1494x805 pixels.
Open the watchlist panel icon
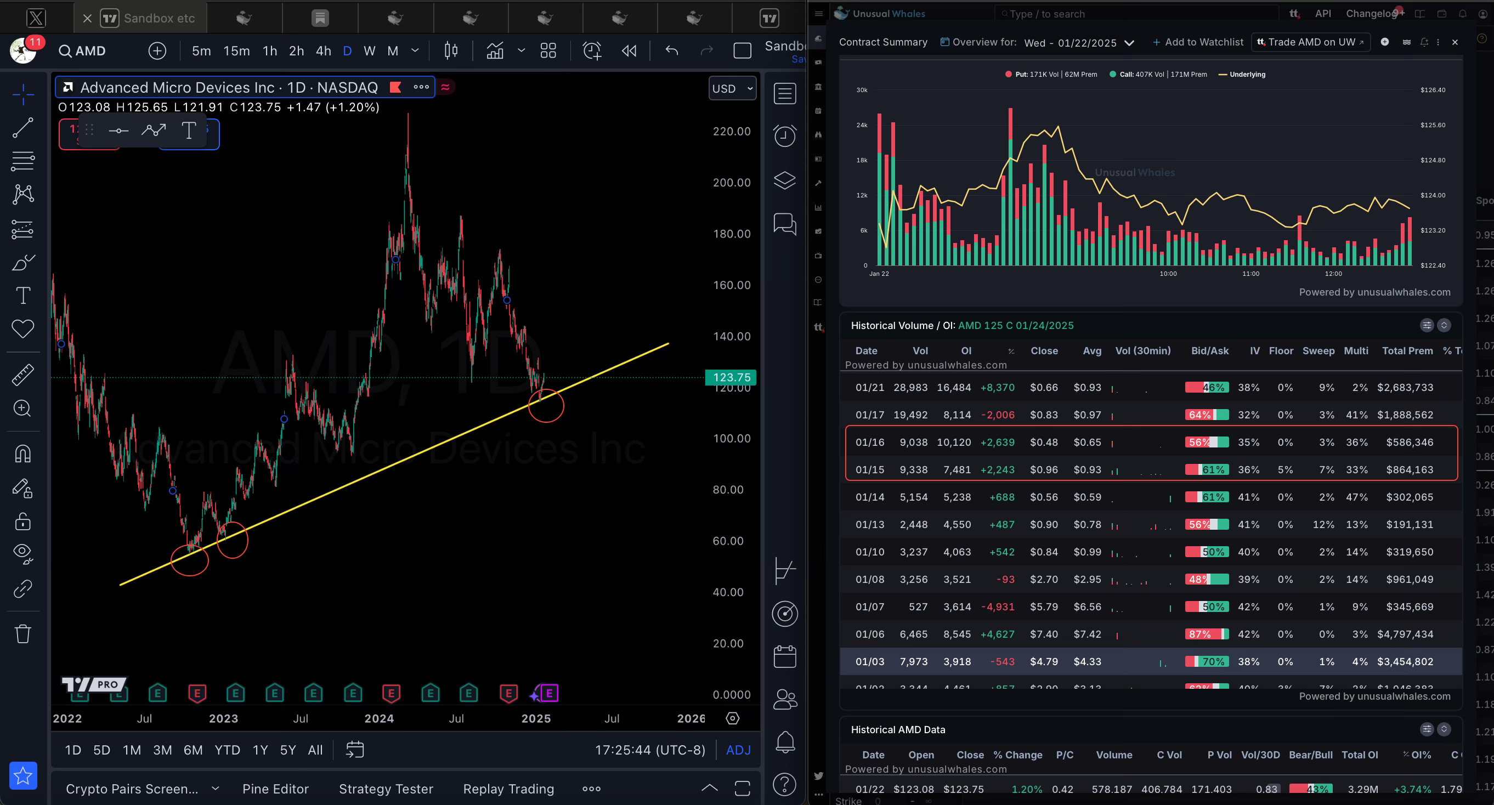[x=784, y=93]
